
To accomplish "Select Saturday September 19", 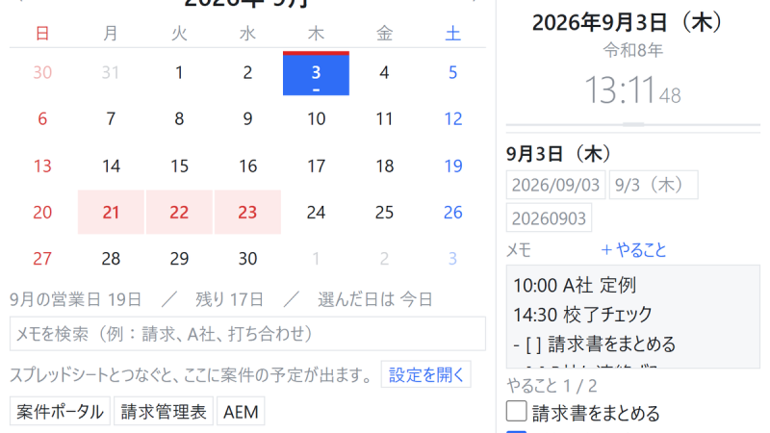I will [x=452, y=166].
